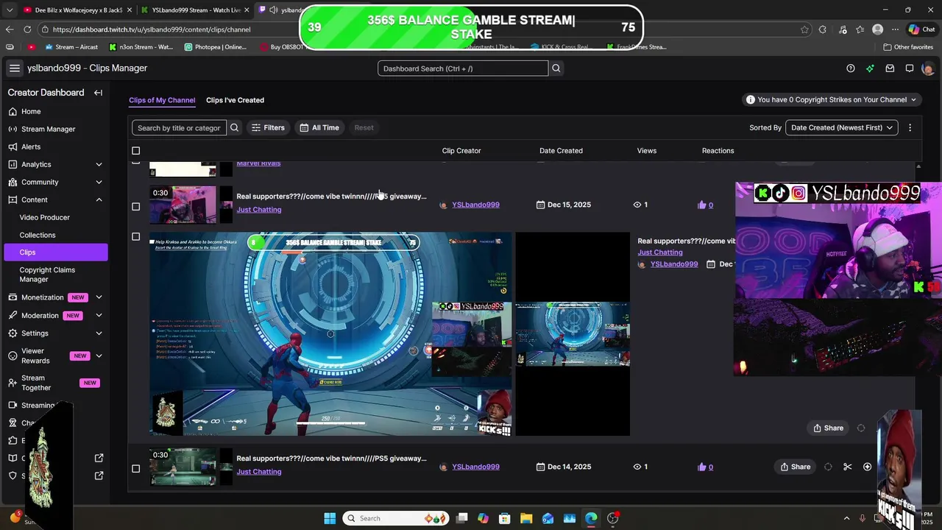
Task: Open the three-dot options next to sorting
Action: [x=910, y=127]
